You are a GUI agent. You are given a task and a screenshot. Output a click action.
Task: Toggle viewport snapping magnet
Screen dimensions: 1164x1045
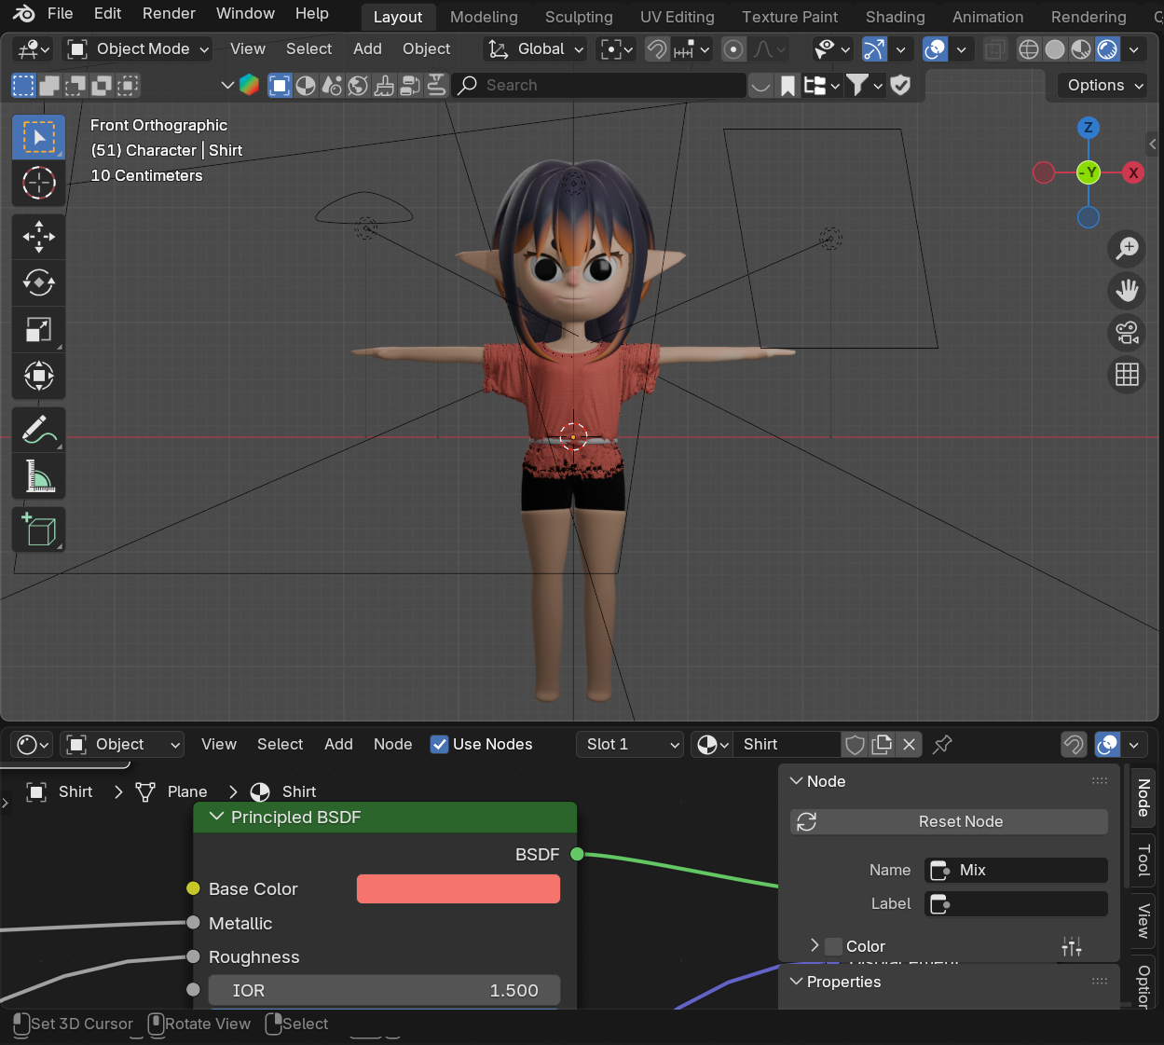pyautogui.click(x=657, y=48)
